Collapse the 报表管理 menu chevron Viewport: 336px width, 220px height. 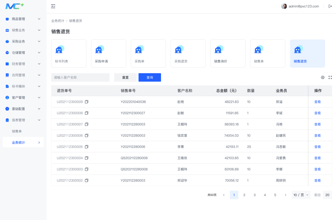pos(39,120)
